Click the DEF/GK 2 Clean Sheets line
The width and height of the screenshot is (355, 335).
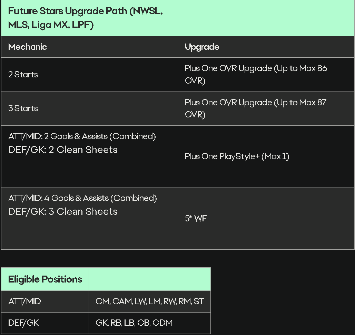tap(63, 150)
